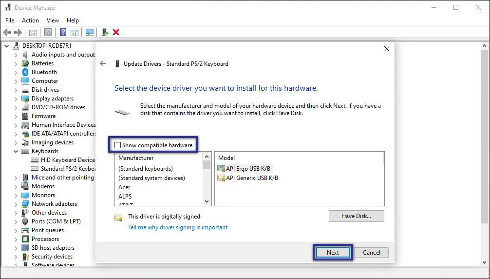Click the Help question mark toolbar icon
490x279 pixels.
pos(63,32)
